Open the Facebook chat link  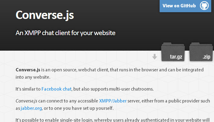tap(56, 89)
